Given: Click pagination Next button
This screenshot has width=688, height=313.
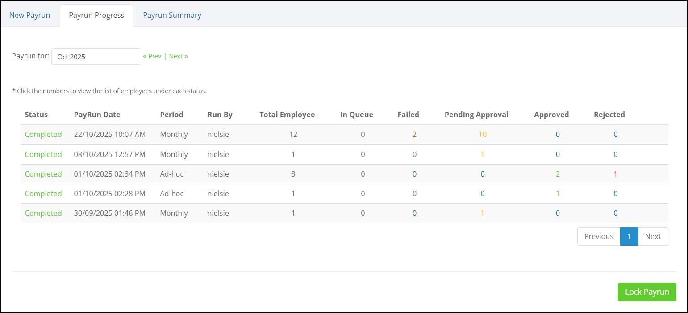Looking at the screenshot, I should point(653,236).
